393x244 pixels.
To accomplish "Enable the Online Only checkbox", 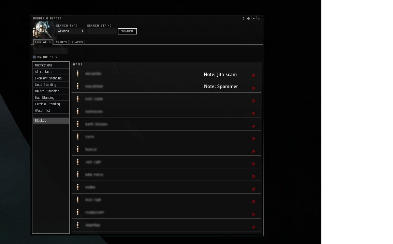I will coord(34,57).
